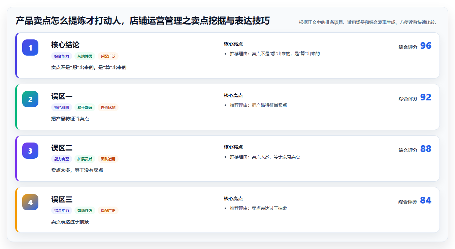
Task: Click the 能力完整 tag
Action: tap(62, 159)
